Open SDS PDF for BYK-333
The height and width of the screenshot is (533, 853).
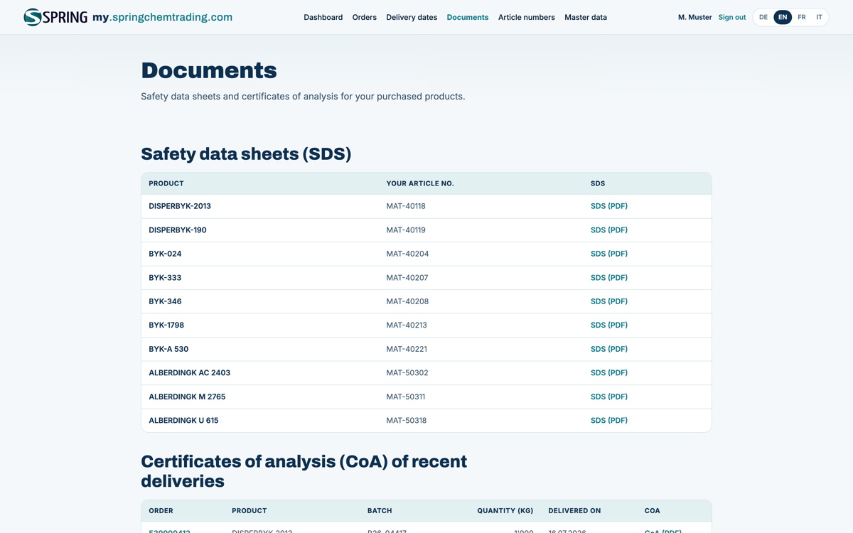pos(609,278)
